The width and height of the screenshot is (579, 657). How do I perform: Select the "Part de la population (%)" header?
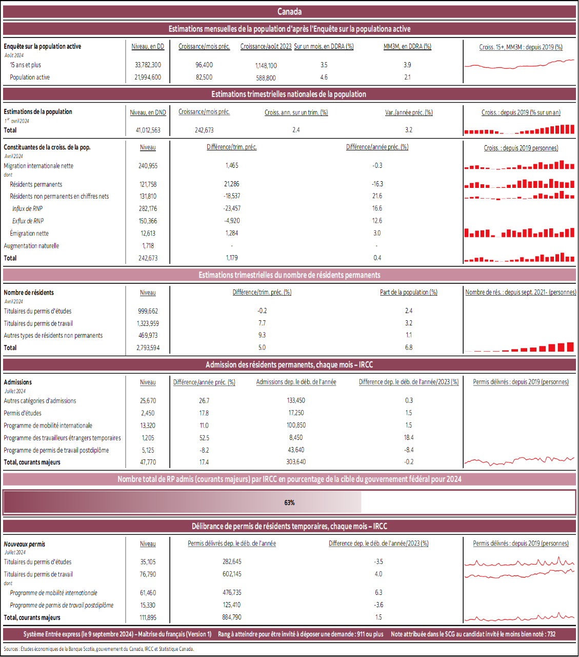(408, 292)
